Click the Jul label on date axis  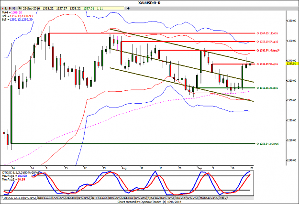pyautogui.click(x=32, y=168)
